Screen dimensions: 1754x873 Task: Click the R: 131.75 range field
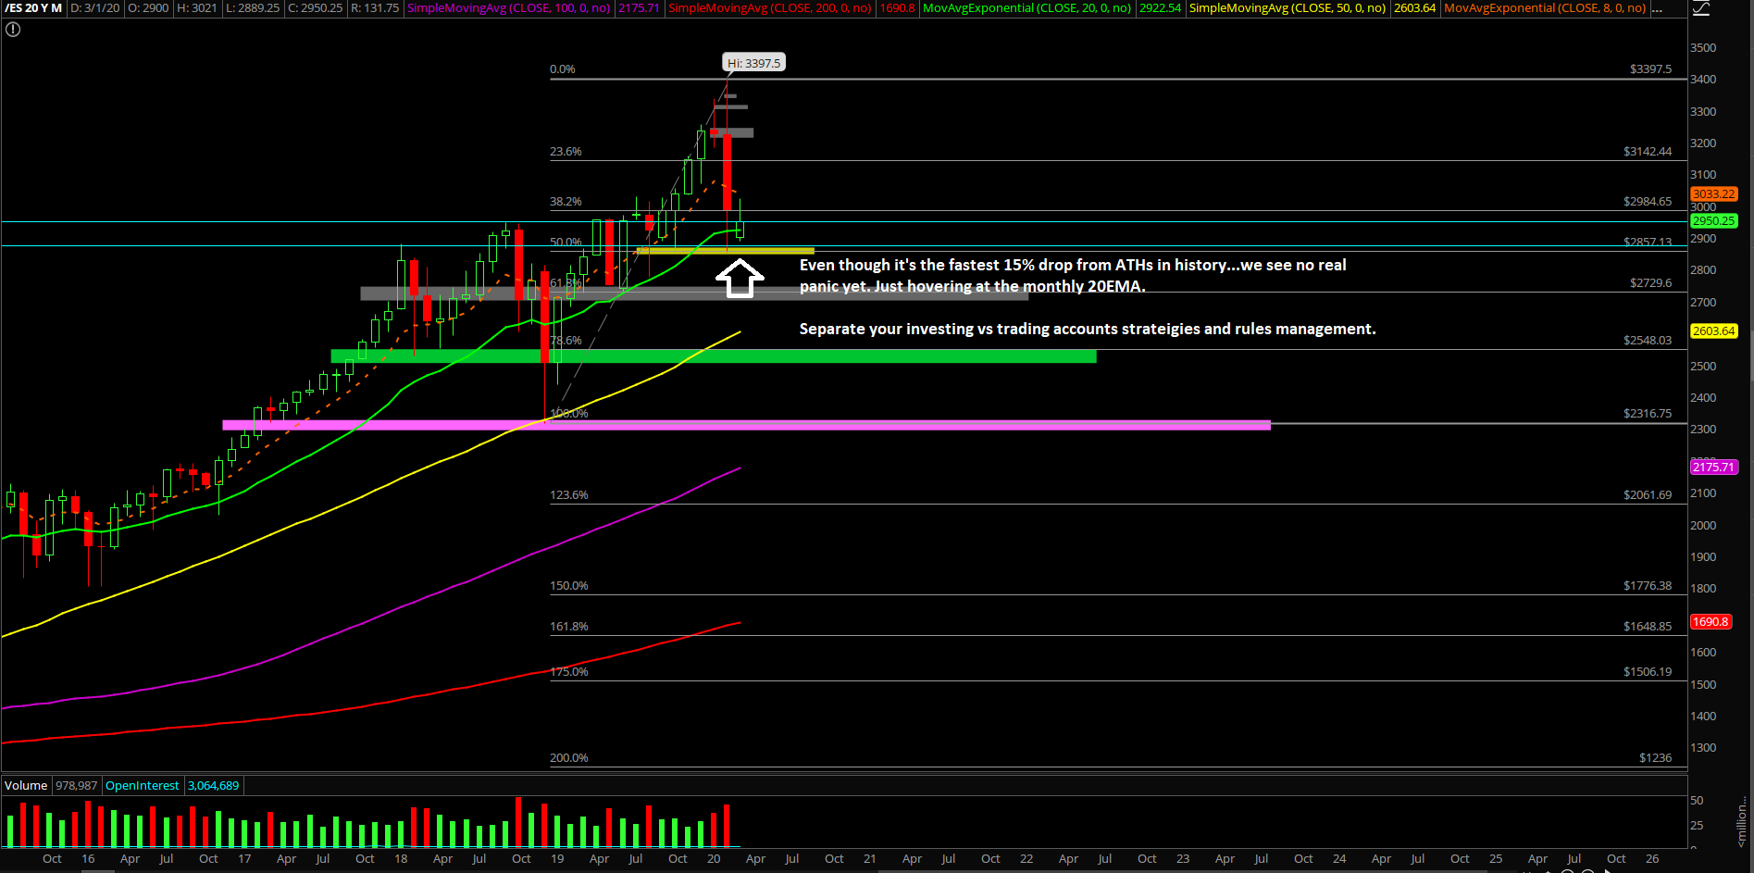(375, 8)
